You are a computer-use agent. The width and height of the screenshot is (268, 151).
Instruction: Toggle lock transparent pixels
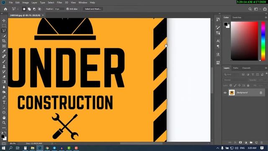[x=231, y=85]
